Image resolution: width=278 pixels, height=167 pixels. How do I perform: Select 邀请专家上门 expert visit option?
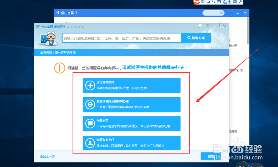click(x=131, y=143)
